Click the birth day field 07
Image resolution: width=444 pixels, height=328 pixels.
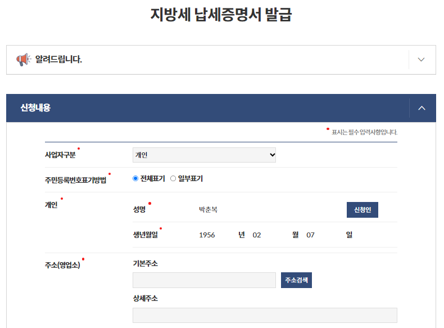coord(311,235)
